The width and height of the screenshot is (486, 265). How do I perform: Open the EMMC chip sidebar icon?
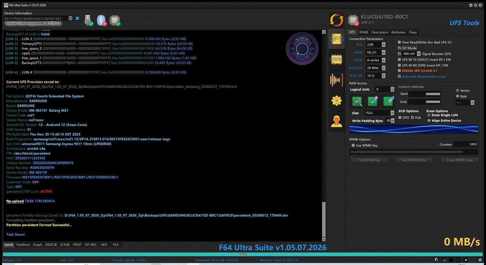pos(336,59)
